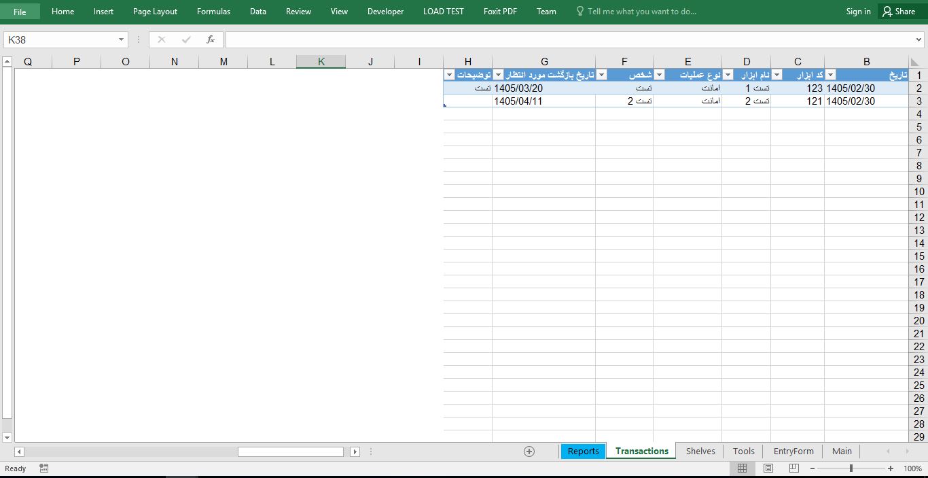Click cell with value 121
The height and width of the screenshot is (478, 928).
click(798, 101)
